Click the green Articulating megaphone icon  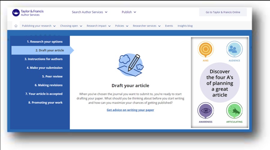pyautogui.click(x=234, y=110)
